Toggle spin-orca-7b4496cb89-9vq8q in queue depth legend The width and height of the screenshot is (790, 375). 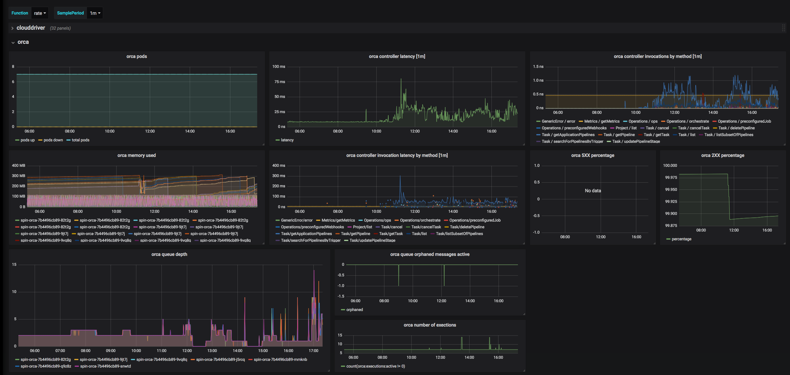coord(161,359)
